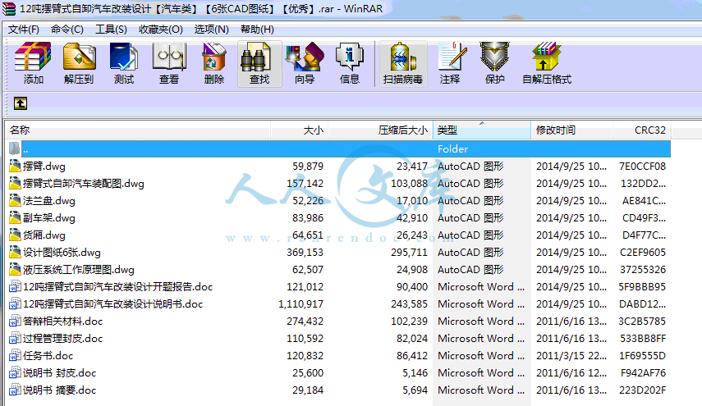Viewport: 702px width, 406px height.
Task: Click size value 1,110,917
Action: pos(301,304)
